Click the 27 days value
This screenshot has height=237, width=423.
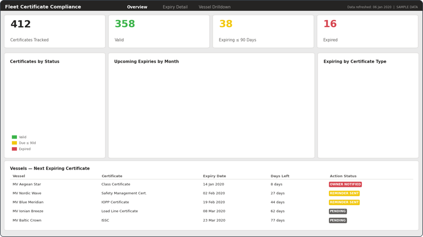point(278,193)
